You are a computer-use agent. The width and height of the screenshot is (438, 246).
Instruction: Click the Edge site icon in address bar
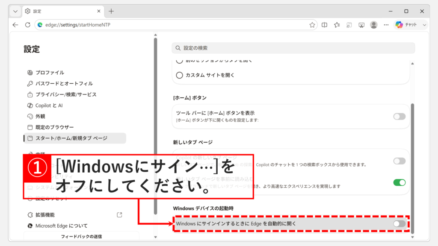point(40,25)
